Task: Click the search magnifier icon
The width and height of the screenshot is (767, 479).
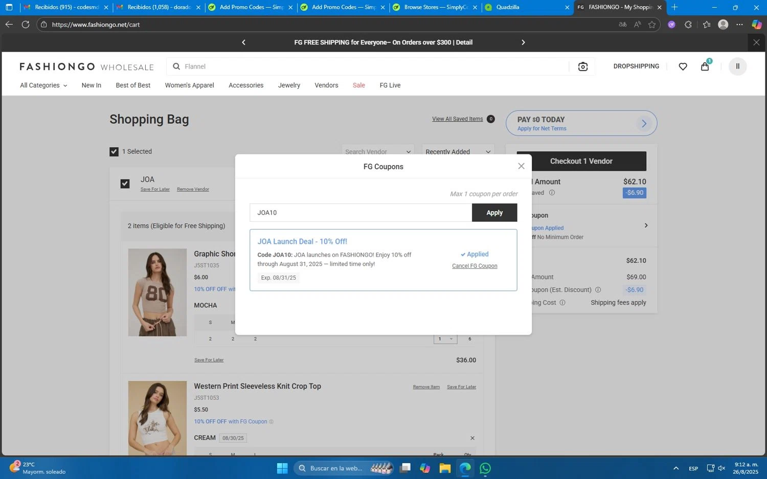Action: pyautogui.click(x=176, y=66)
